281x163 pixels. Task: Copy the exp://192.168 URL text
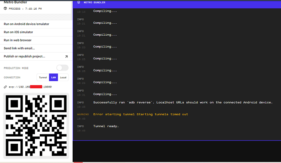click(30, 87)
